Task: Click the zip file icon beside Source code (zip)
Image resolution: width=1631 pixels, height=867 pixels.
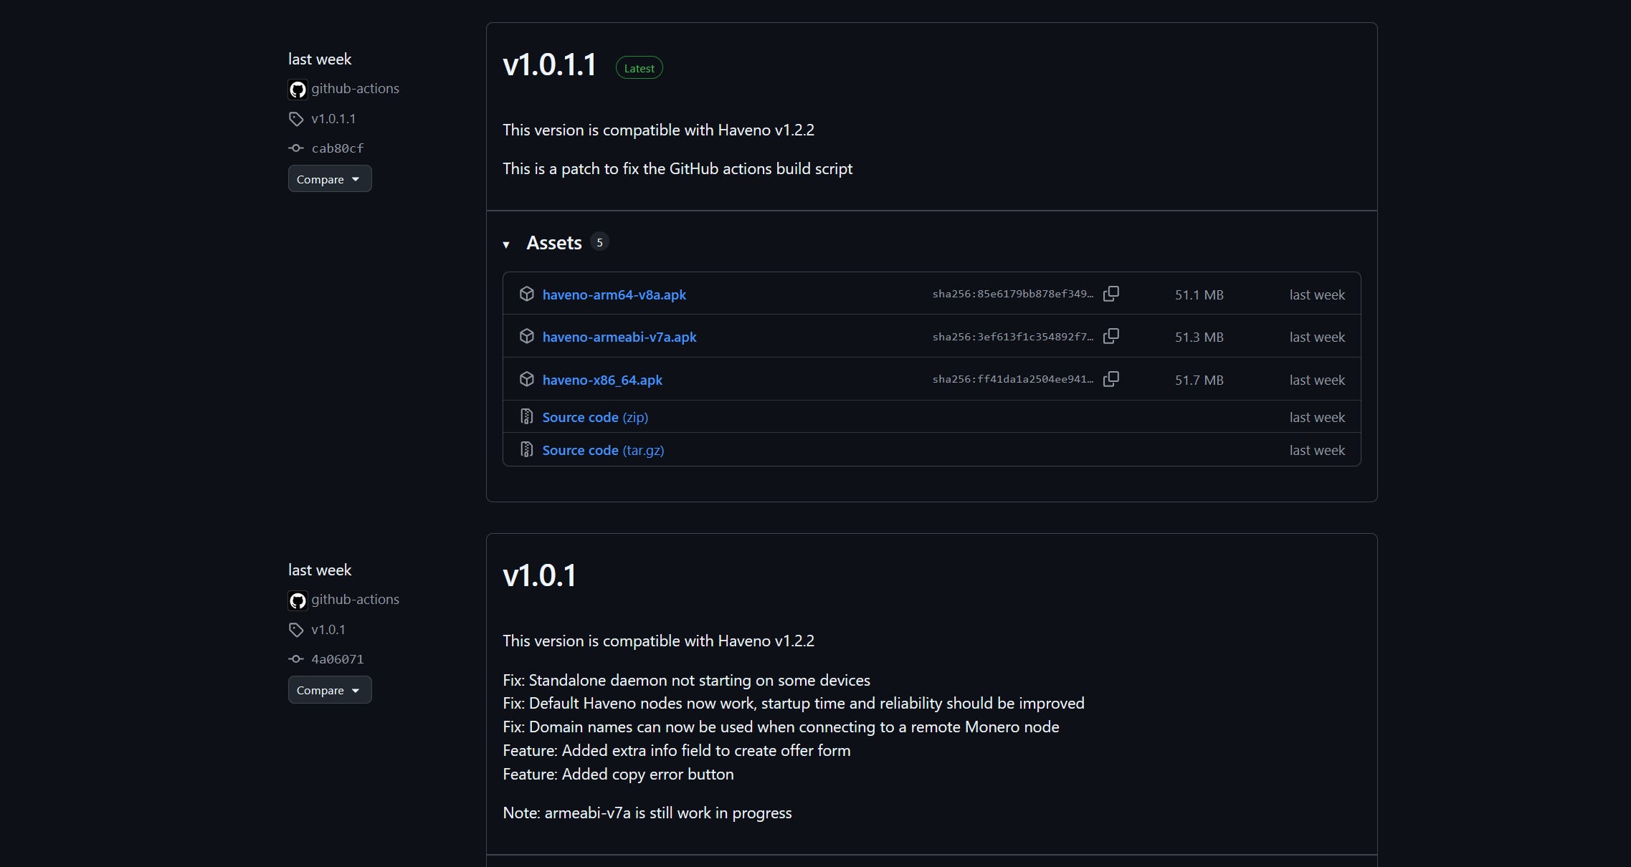Action: coord(527,417)
